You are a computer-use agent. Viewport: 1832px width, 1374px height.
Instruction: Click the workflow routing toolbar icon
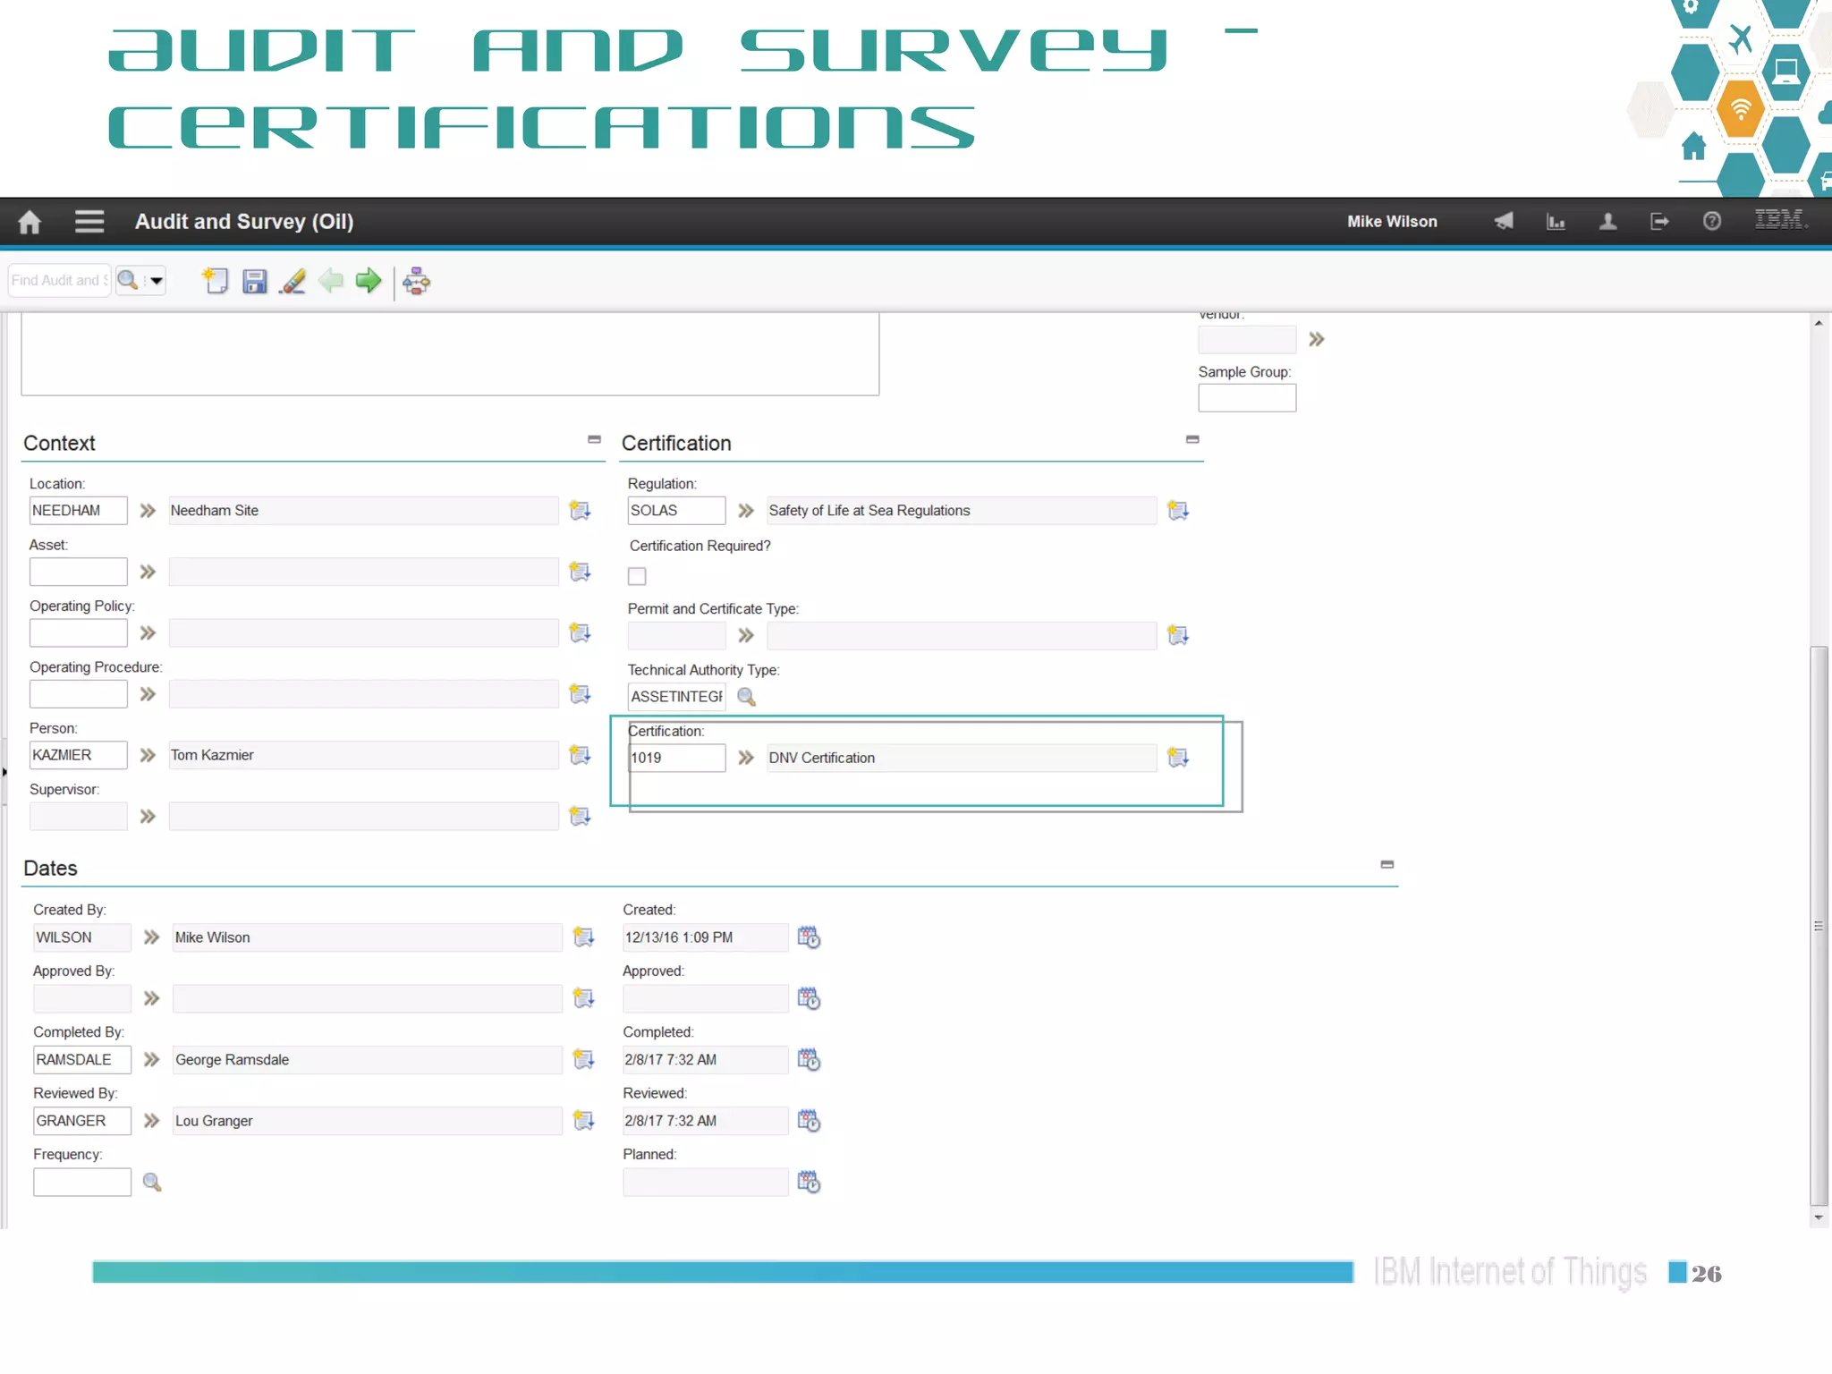[x=417, y=281]
